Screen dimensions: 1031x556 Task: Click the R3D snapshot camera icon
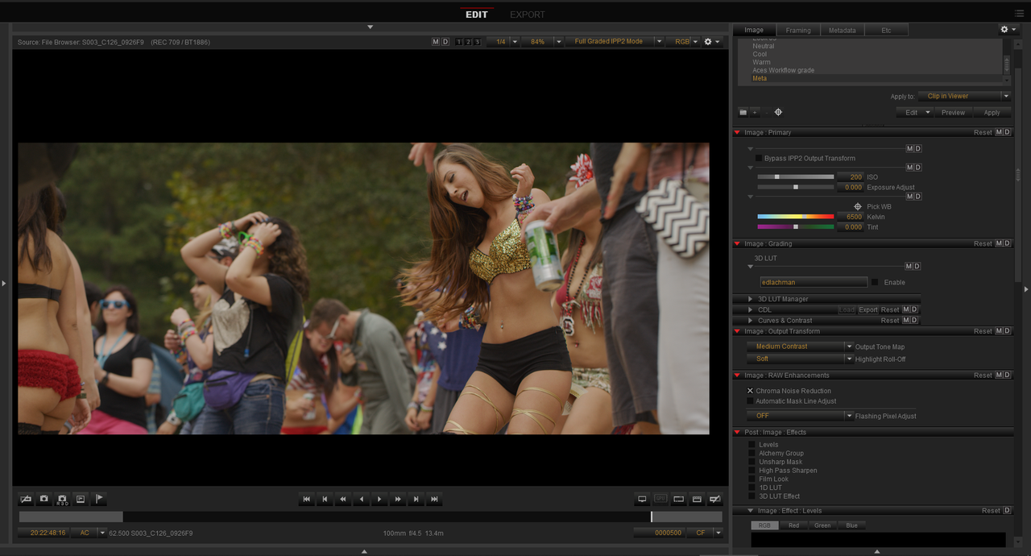tap(62, 500)
